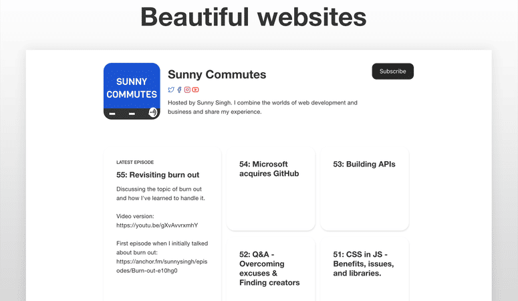The width and height of the screenshot is (518, 301).
Task: Click the Subscribe button
Action: coord(393,71)
